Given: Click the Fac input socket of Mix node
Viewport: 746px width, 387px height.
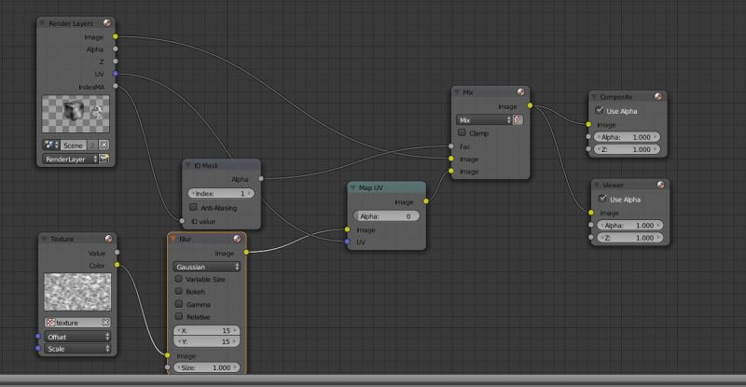Looking at the screenshot, I should [451, 146].
